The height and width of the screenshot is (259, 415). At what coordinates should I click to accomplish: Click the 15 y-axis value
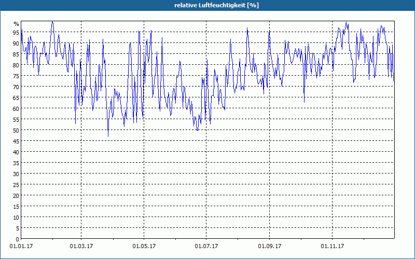(16, 206)
